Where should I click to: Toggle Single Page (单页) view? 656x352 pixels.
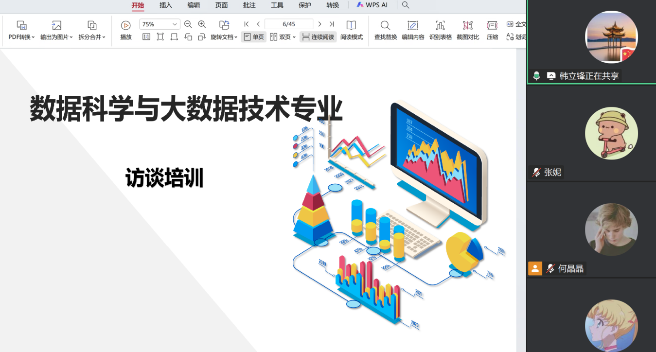(x=254, y=37)
